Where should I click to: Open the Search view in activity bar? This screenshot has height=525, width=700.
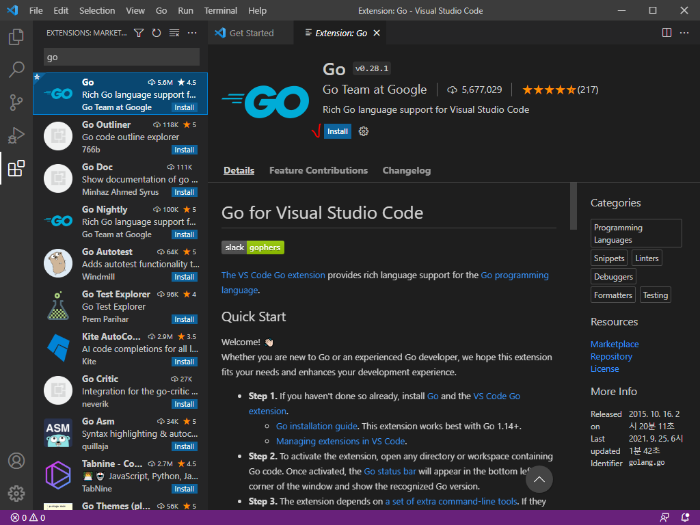click(16, 70)
